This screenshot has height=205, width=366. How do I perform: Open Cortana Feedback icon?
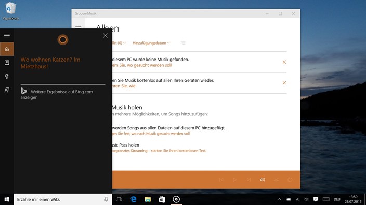7,90
